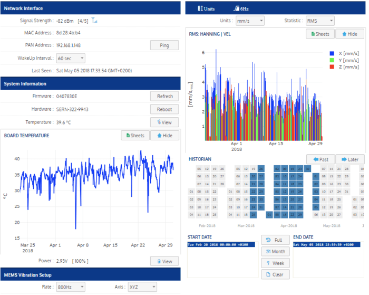Click Sheets icon button for Board Temperature

pyautogui.click(x=135, y=136)
